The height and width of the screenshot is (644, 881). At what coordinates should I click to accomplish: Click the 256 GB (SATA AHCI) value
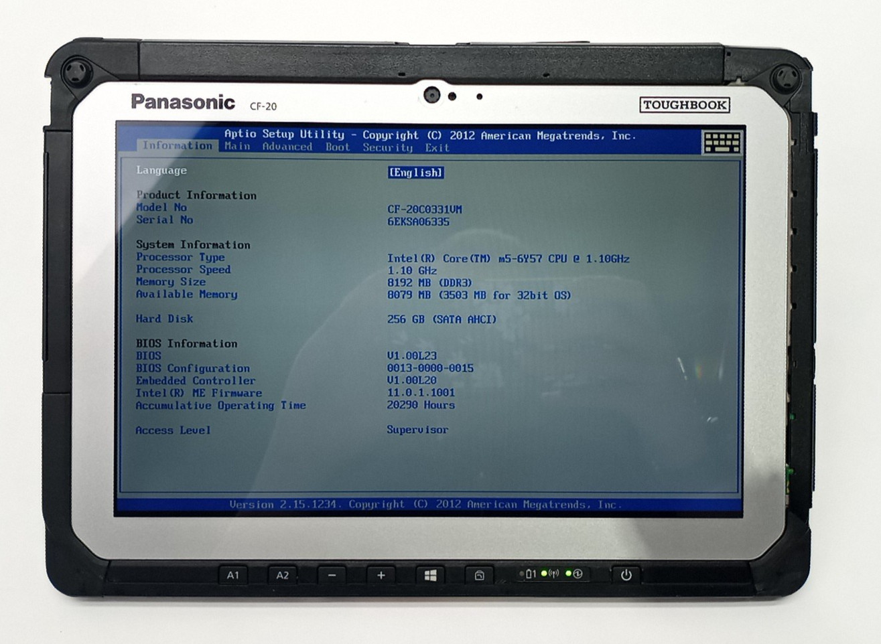(x=442, y=319)
